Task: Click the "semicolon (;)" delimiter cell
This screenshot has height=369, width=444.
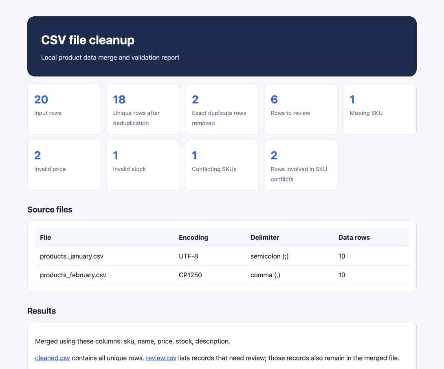Action: [x=270, y=256]
